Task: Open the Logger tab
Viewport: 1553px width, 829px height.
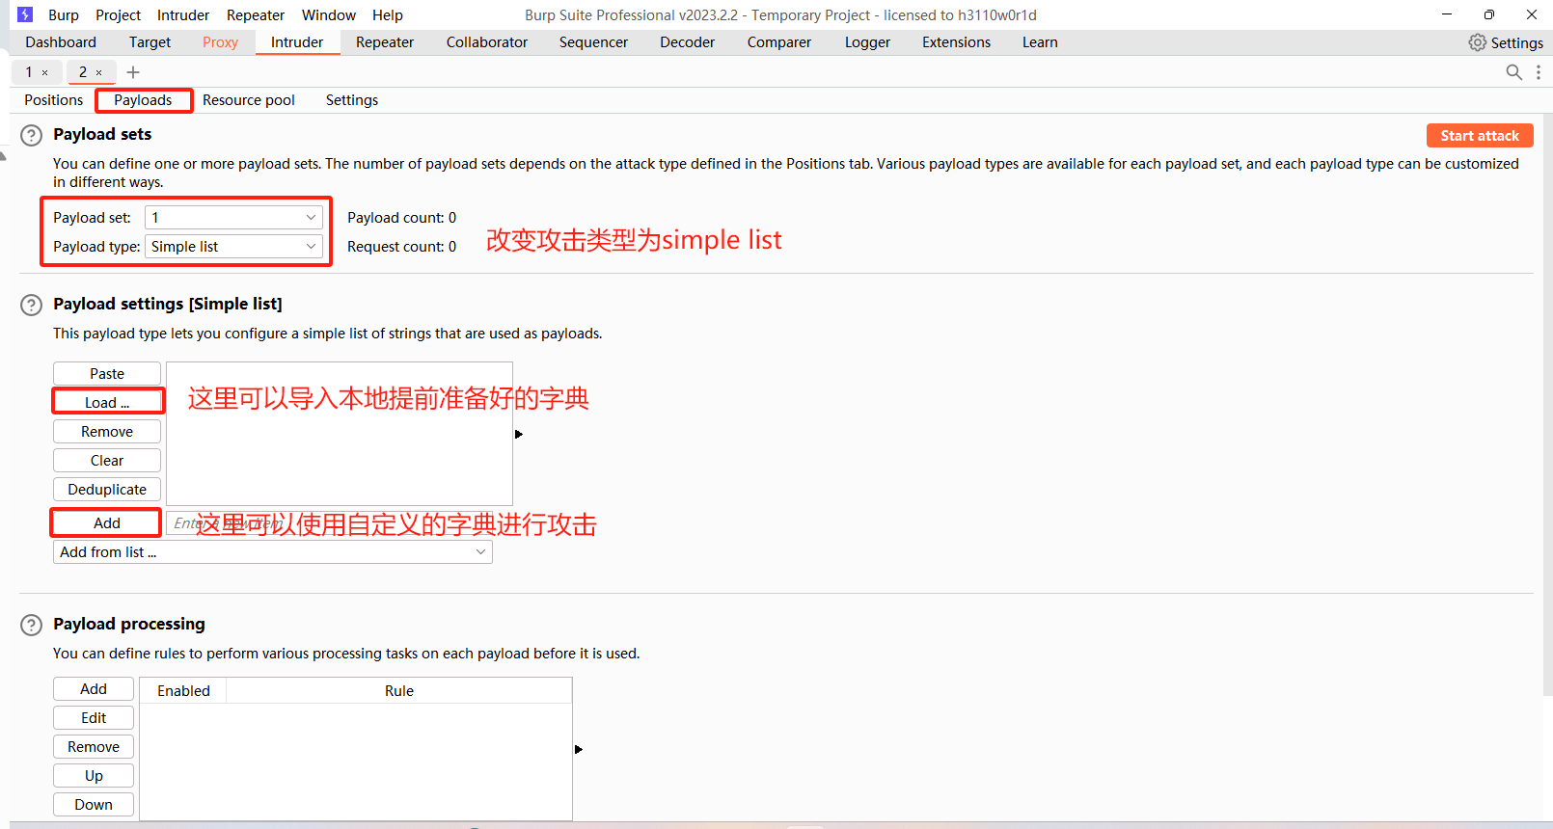Action: [x=867, y=42]
